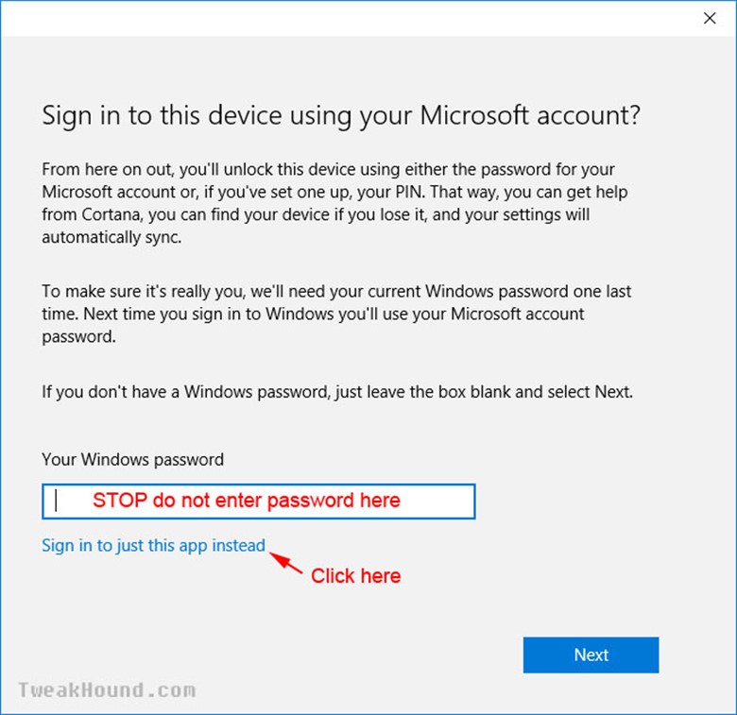
Task: Open 'Sign in to just this app instead'
Action: point(154,546)
